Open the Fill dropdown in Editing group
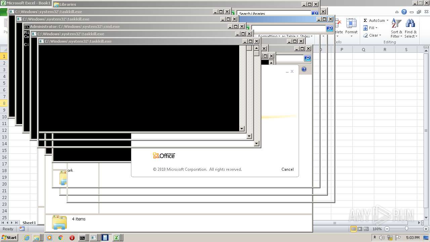The image size is (430, 242). [370, 28]
